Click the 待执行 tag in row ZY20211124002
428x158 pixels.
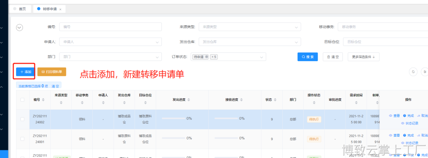[314, 119]
